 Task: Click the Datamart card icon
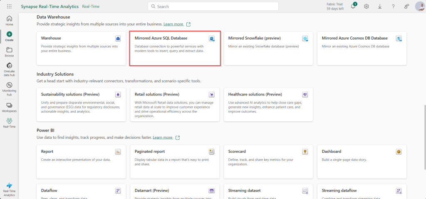[x=211, y=191]
